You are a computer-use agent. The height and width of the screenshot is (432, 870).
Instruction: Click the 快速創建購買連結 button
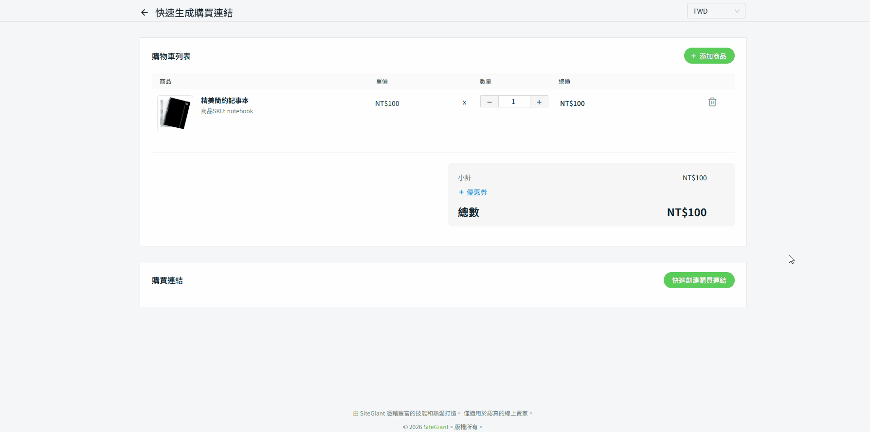(699, 280)
